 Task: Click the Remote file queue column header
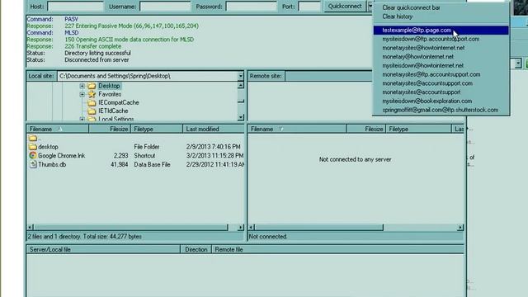coord(337,249)
